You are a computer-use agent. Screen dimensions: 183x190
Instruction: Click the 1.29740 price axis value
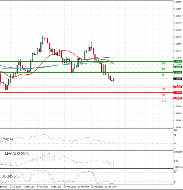(178, 23)
